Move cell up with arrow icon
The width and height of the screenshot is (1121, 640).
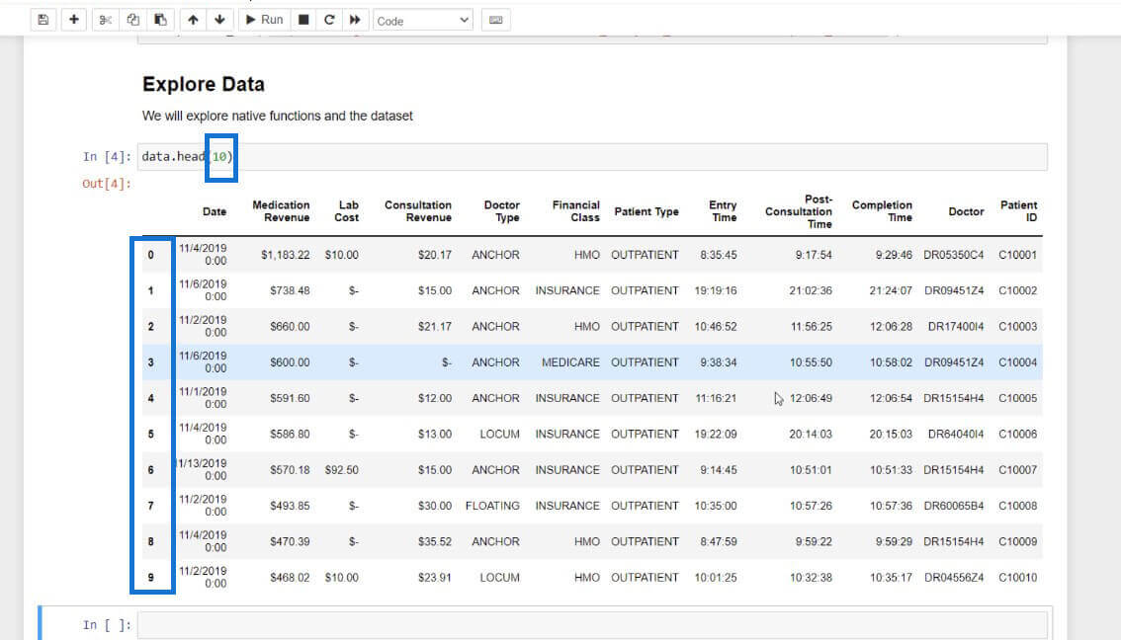tap(193, 20)
